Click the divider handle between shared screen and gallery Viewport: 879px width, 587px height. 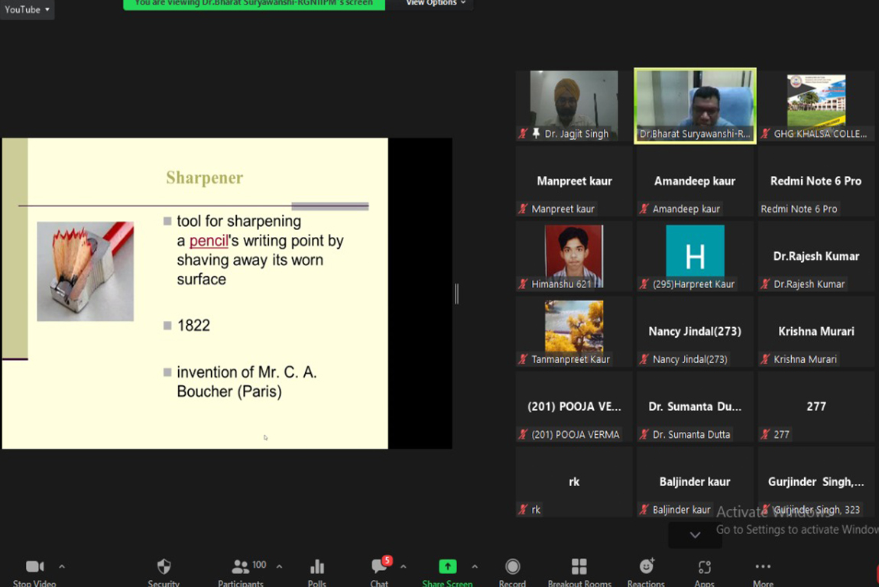coord(456,293)
